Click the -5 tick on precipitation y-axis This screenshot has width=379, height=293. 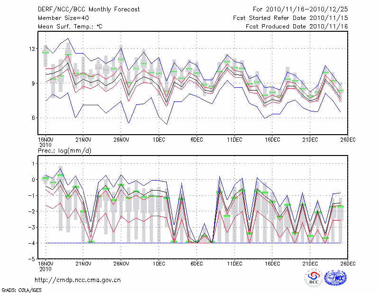pos(32,259)
